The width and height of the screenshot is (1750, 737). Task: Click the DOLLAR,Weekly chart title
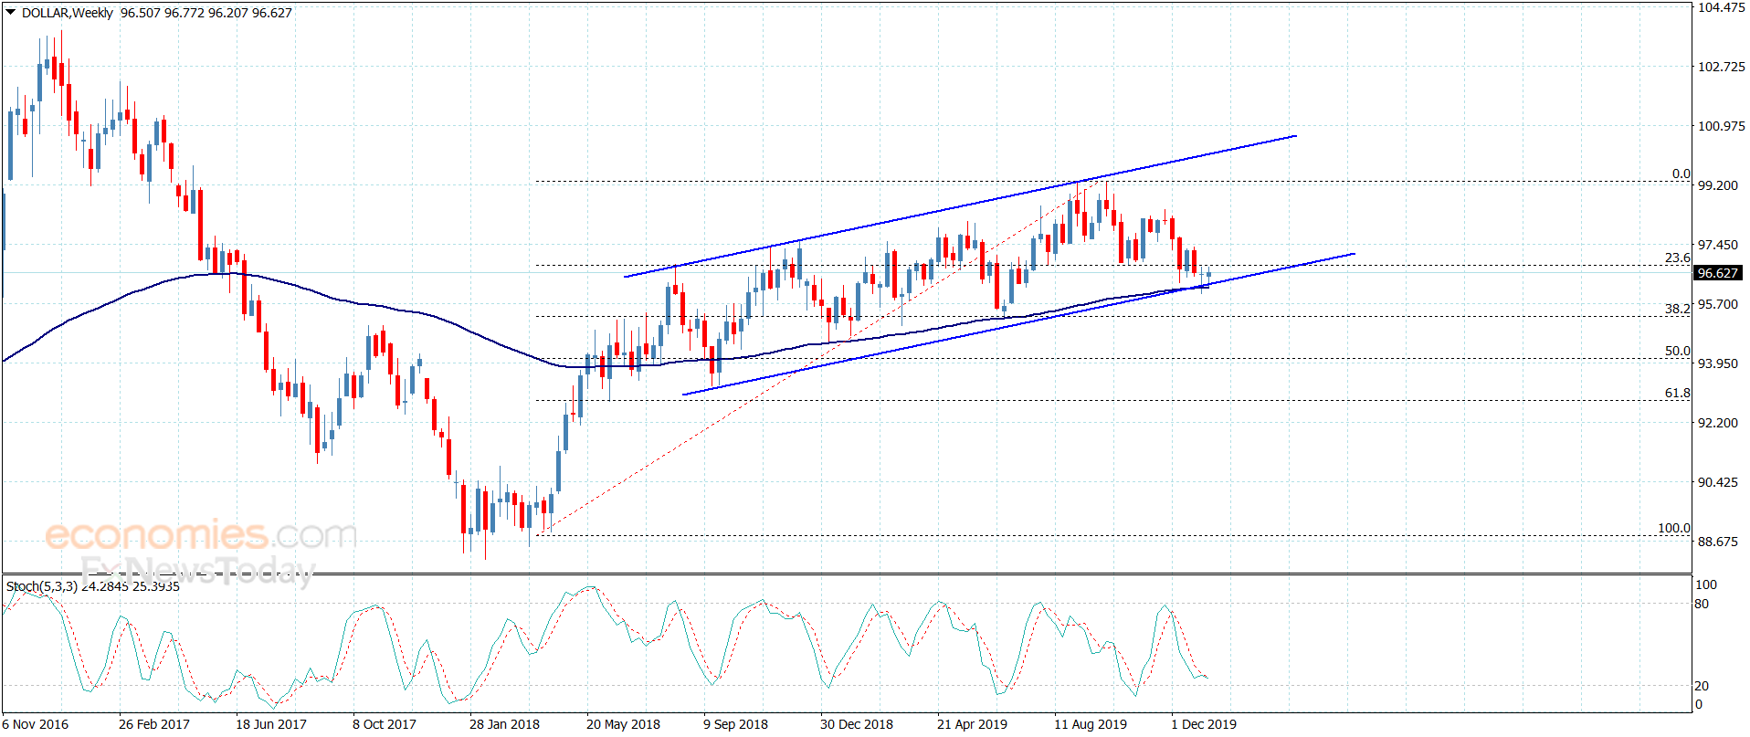tap(68, 13)
